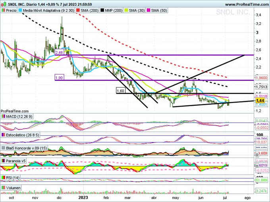Screen dimensions: 270x202
Task: Click the Blai5 Koncorde indicator icon
Action: [3, 148]
